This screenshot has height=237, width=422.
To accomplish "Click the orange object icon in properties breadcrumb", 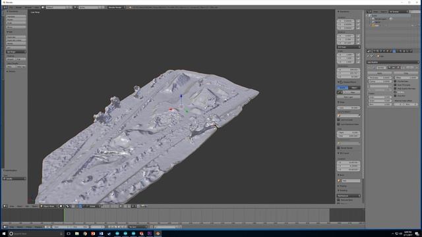I will 378,56.
